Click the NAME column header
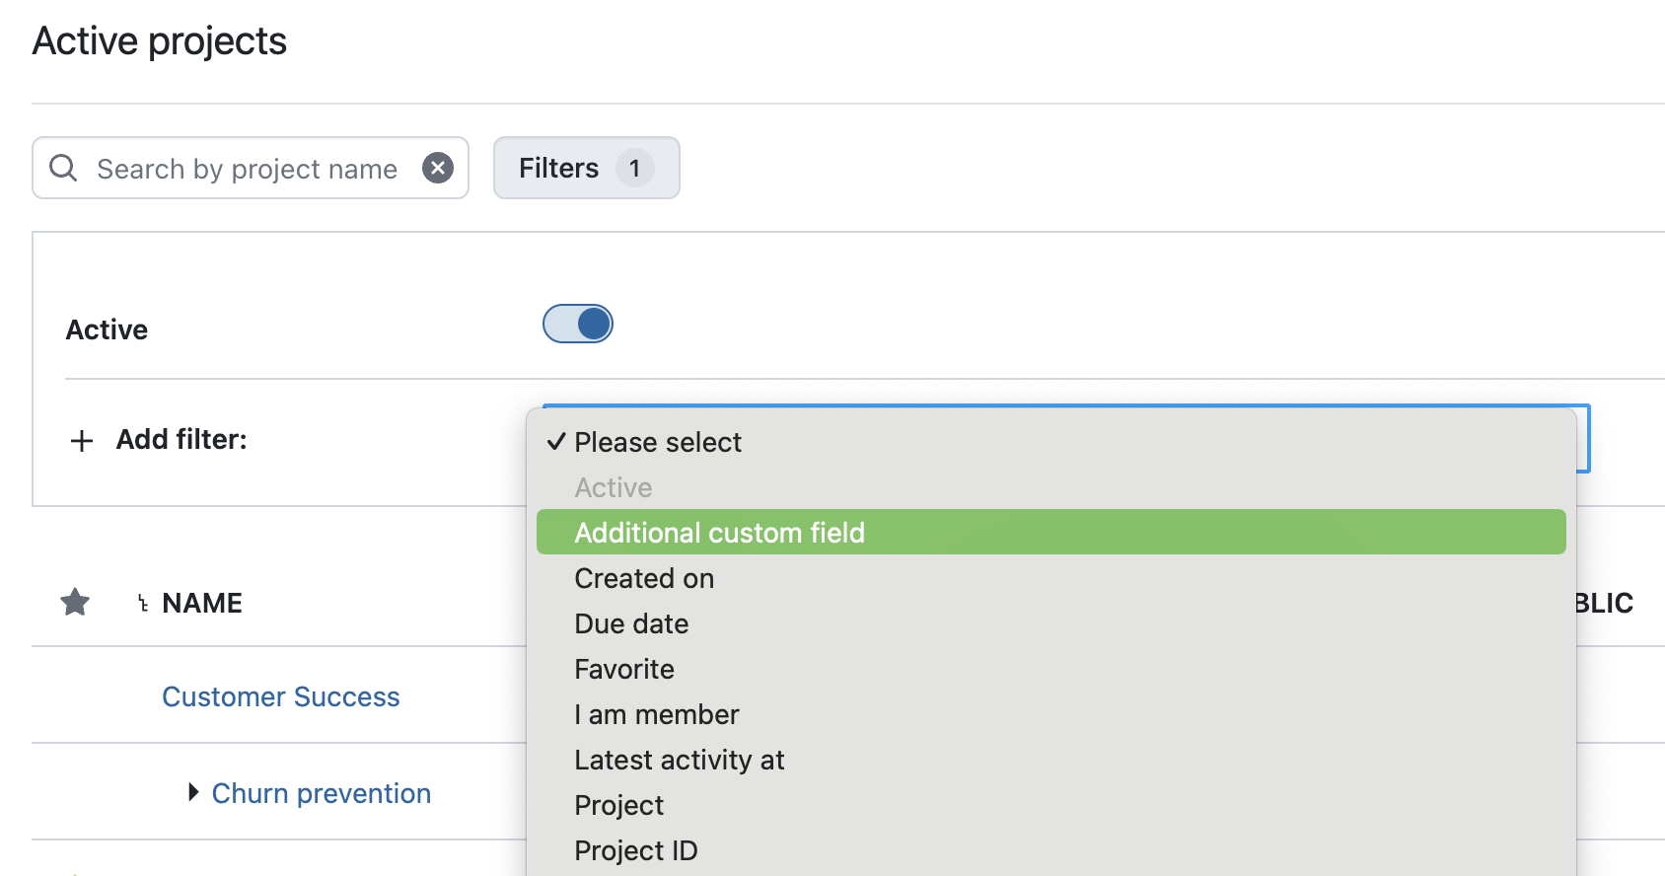 pyautogui.click(x=201, y=603)
